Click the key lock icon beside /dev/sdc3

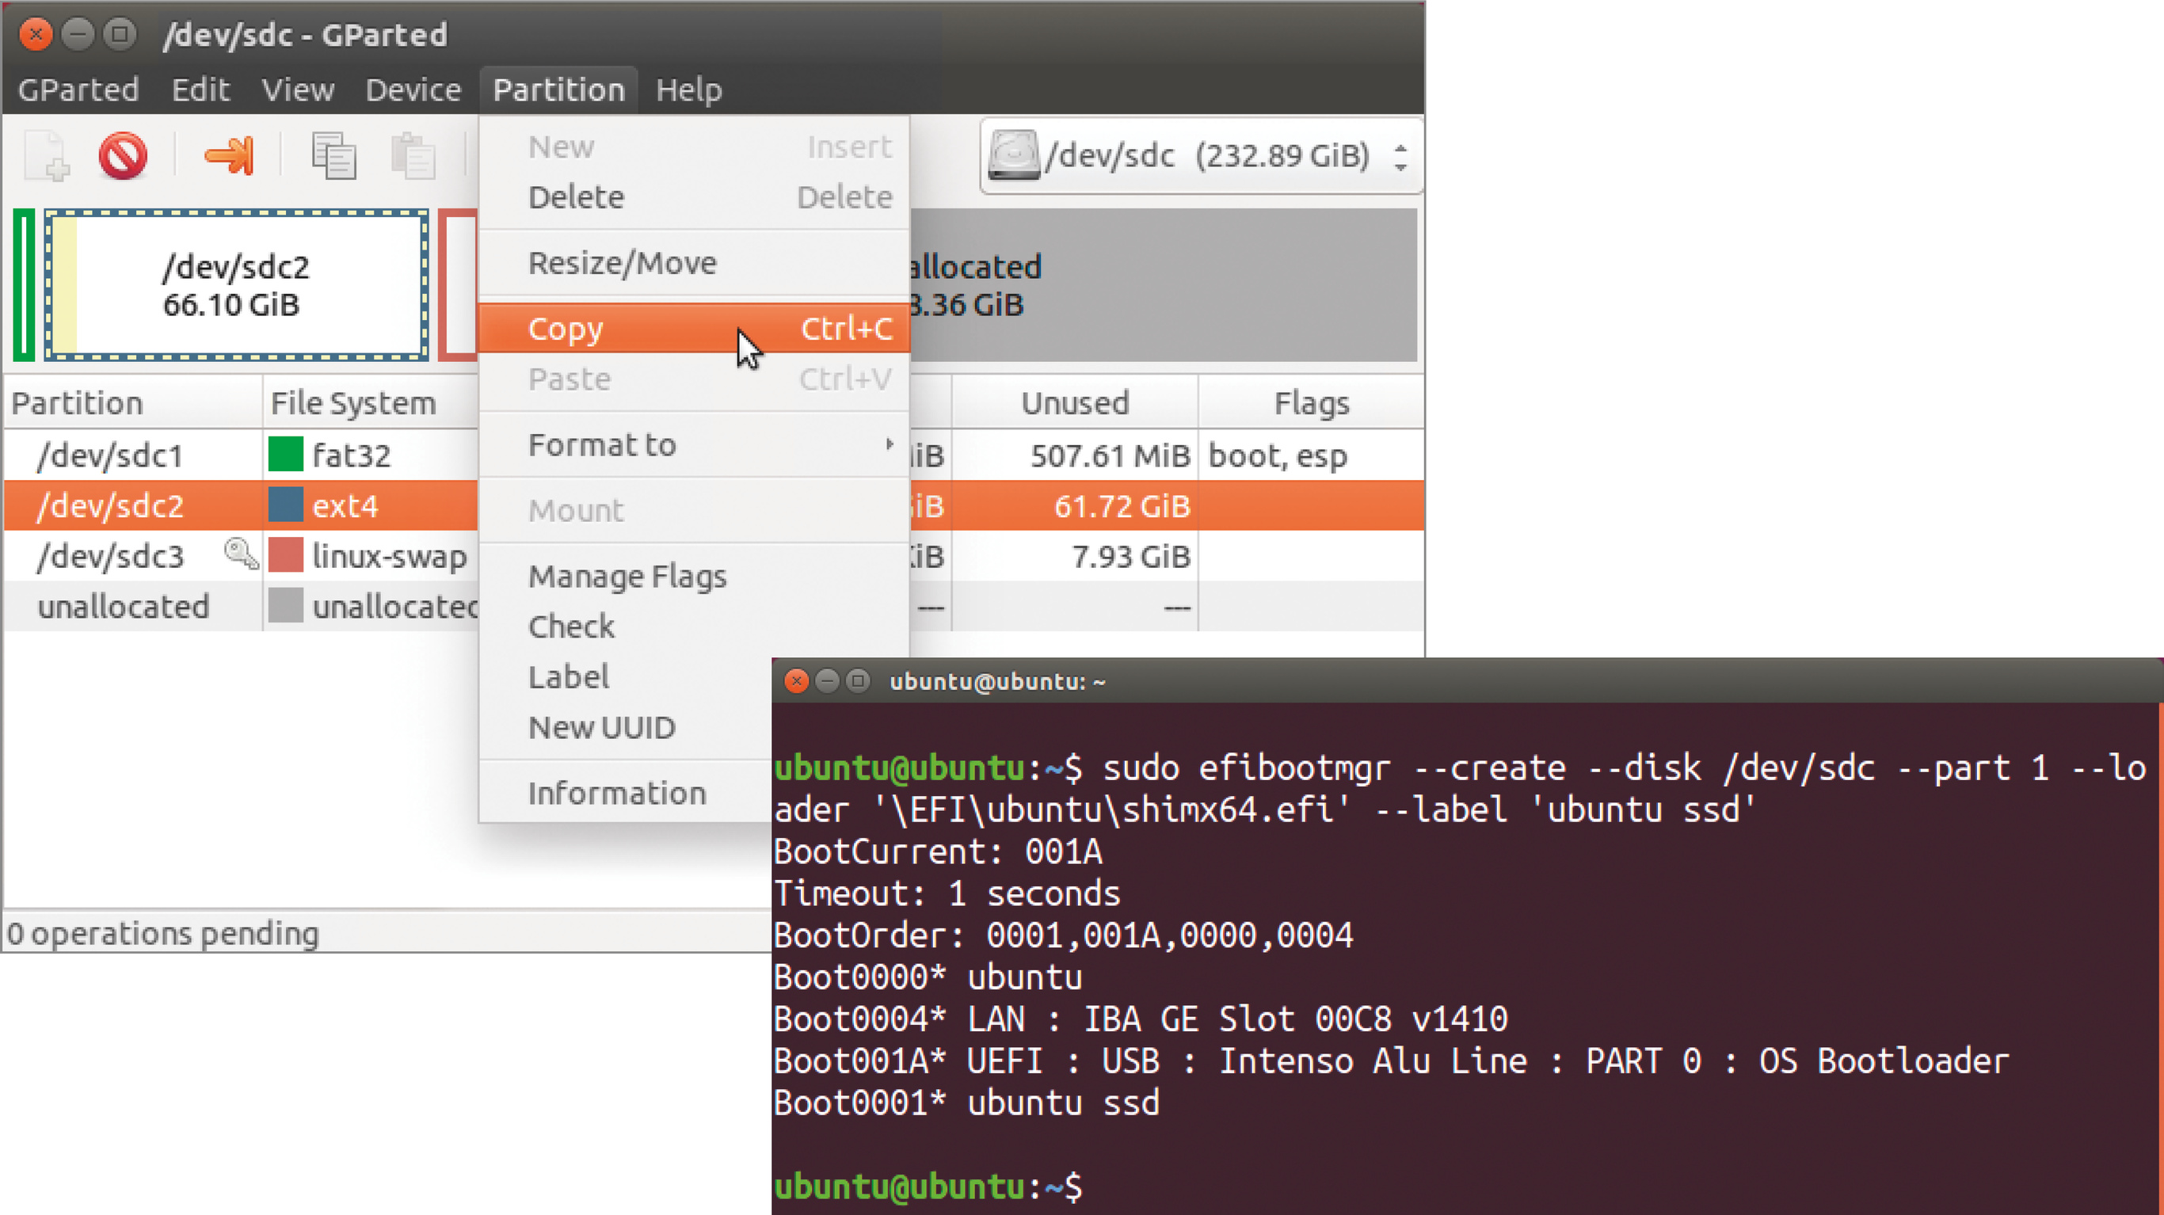point(241,554)
